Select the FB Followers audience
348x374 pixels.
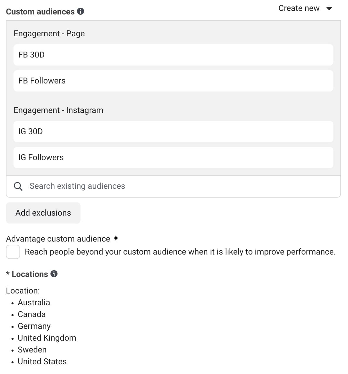173,81
